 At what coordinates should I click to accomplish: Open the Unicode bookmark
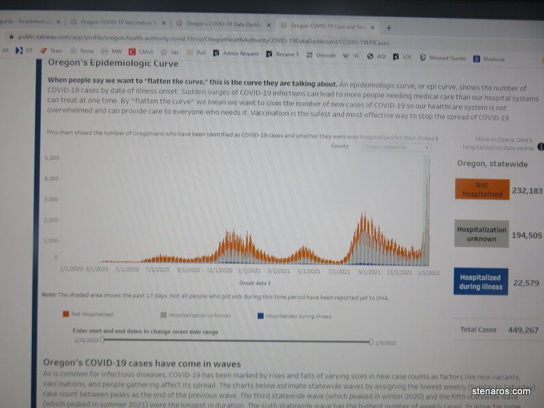[321, 55]
